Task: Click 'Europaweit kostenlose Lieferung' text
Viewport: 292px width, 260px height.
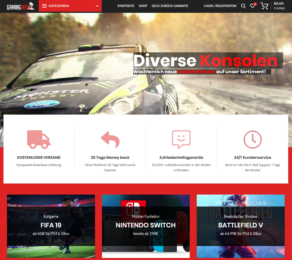Action: tap(39, 165)
